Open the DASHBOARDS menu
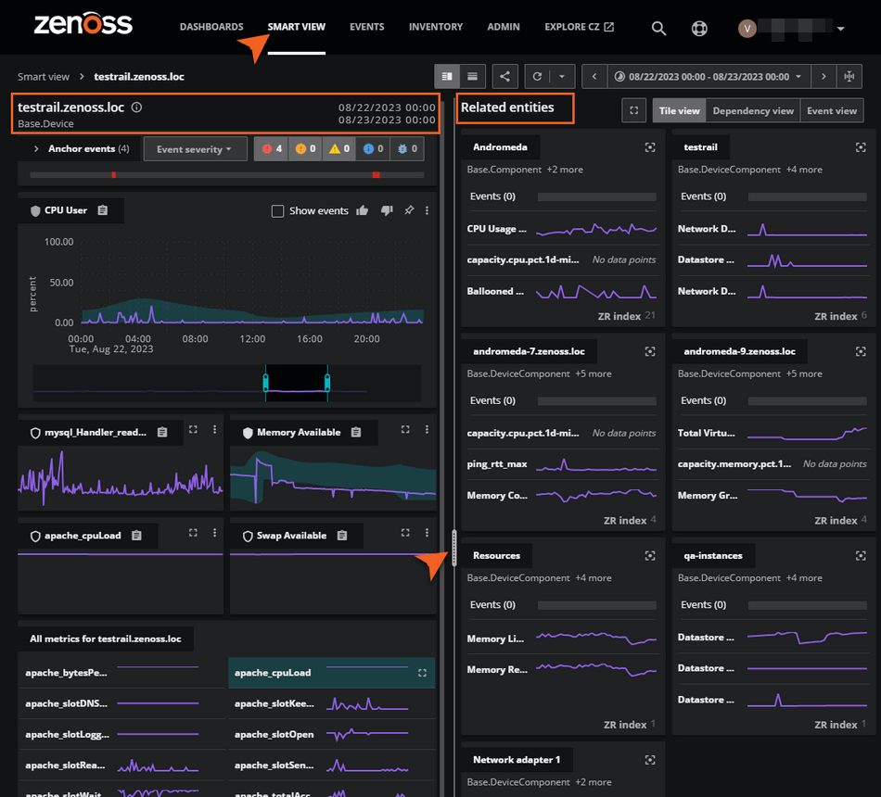Screen dimensions: 881x797 click(211, 27)
